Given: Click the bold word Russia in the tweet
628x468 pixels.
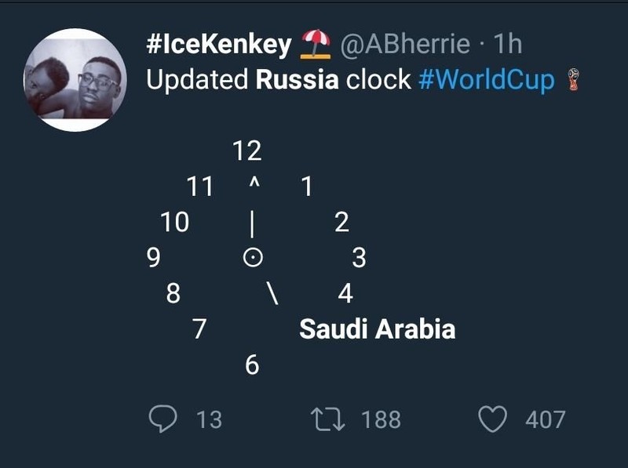Looking at the screenshot, I should (x=298, y=80).
